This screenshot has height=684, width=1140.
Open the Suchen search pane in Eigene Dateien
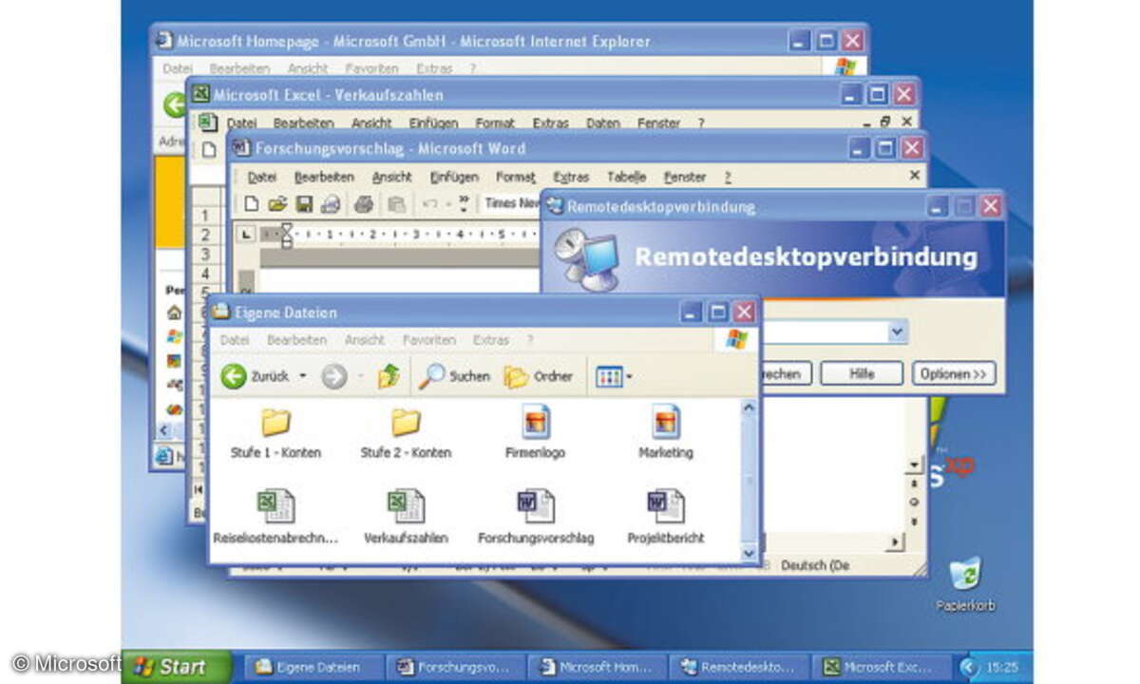[454, 376]
